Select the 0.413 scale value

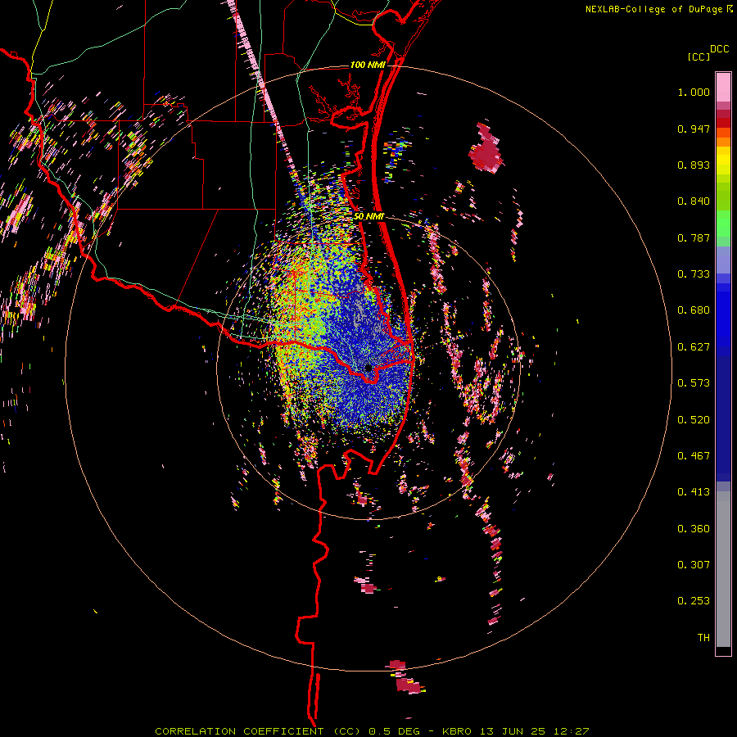point(694,492)
